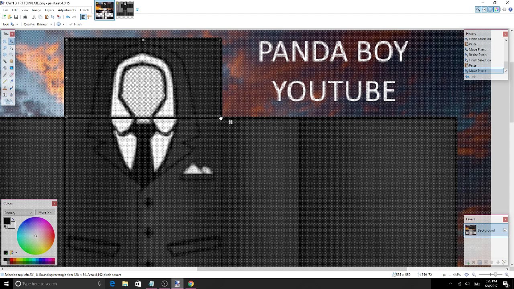This screenshot has width=514, height=289.
Task: Paste using the clipboard toolbar icon
Action: click(x=46, y=17)
